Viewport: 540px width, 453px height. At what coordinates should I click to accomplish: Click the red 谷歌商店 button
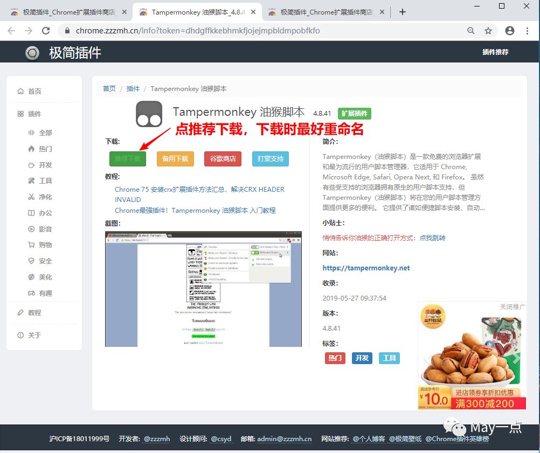(x=223, y=159)
